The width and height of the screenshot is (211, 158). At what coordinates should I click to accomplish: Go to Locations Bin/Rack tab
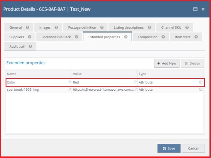point(56,37)
